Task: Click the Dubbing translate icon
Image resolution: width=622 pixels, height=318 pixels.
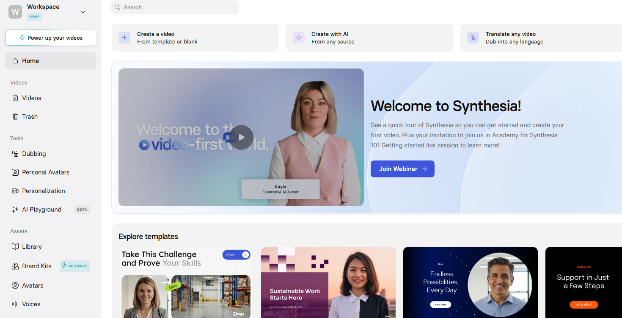Action: point(15,154)
